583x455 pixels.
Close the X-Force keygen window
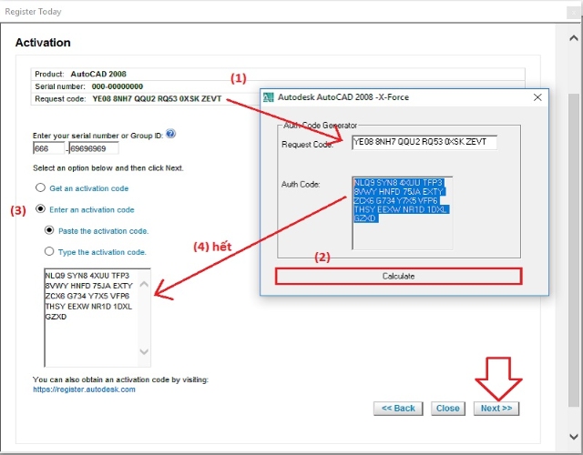[x=537, y=97]
